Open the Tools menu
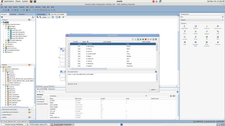The width and height of the screenshot is (225, 126). (32, 7)
